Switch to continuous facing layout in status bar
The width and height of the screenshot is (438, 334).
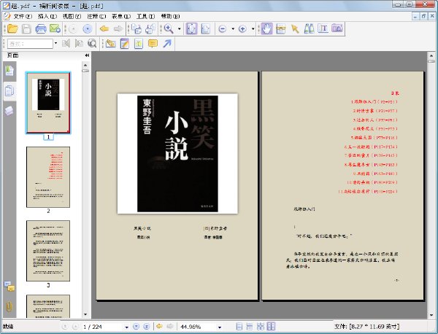[261, 327]
